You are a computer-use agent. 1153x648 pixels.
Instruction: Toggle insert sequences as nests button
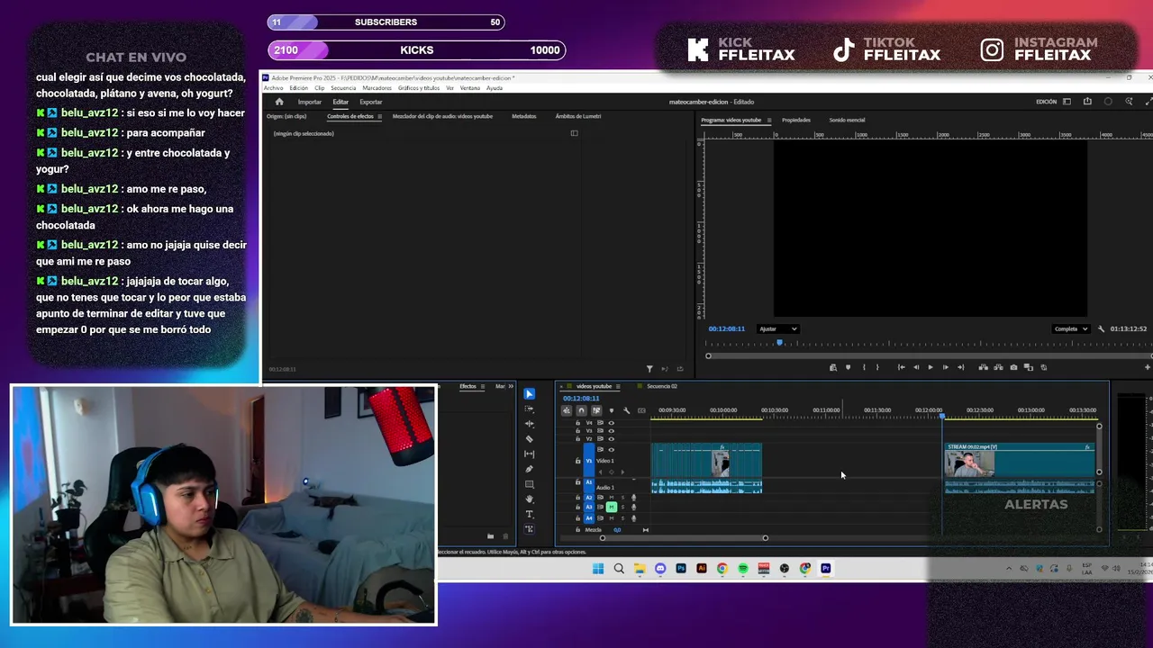[x=567, y=410]
